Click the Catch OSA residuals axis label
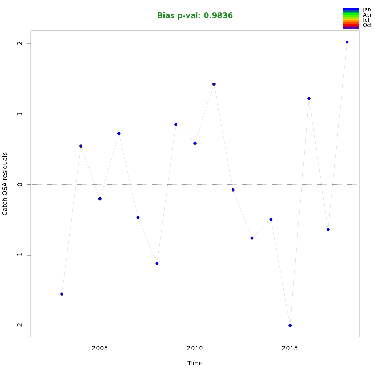Screen dimensions: 375x375 click(x=5, y=184)
